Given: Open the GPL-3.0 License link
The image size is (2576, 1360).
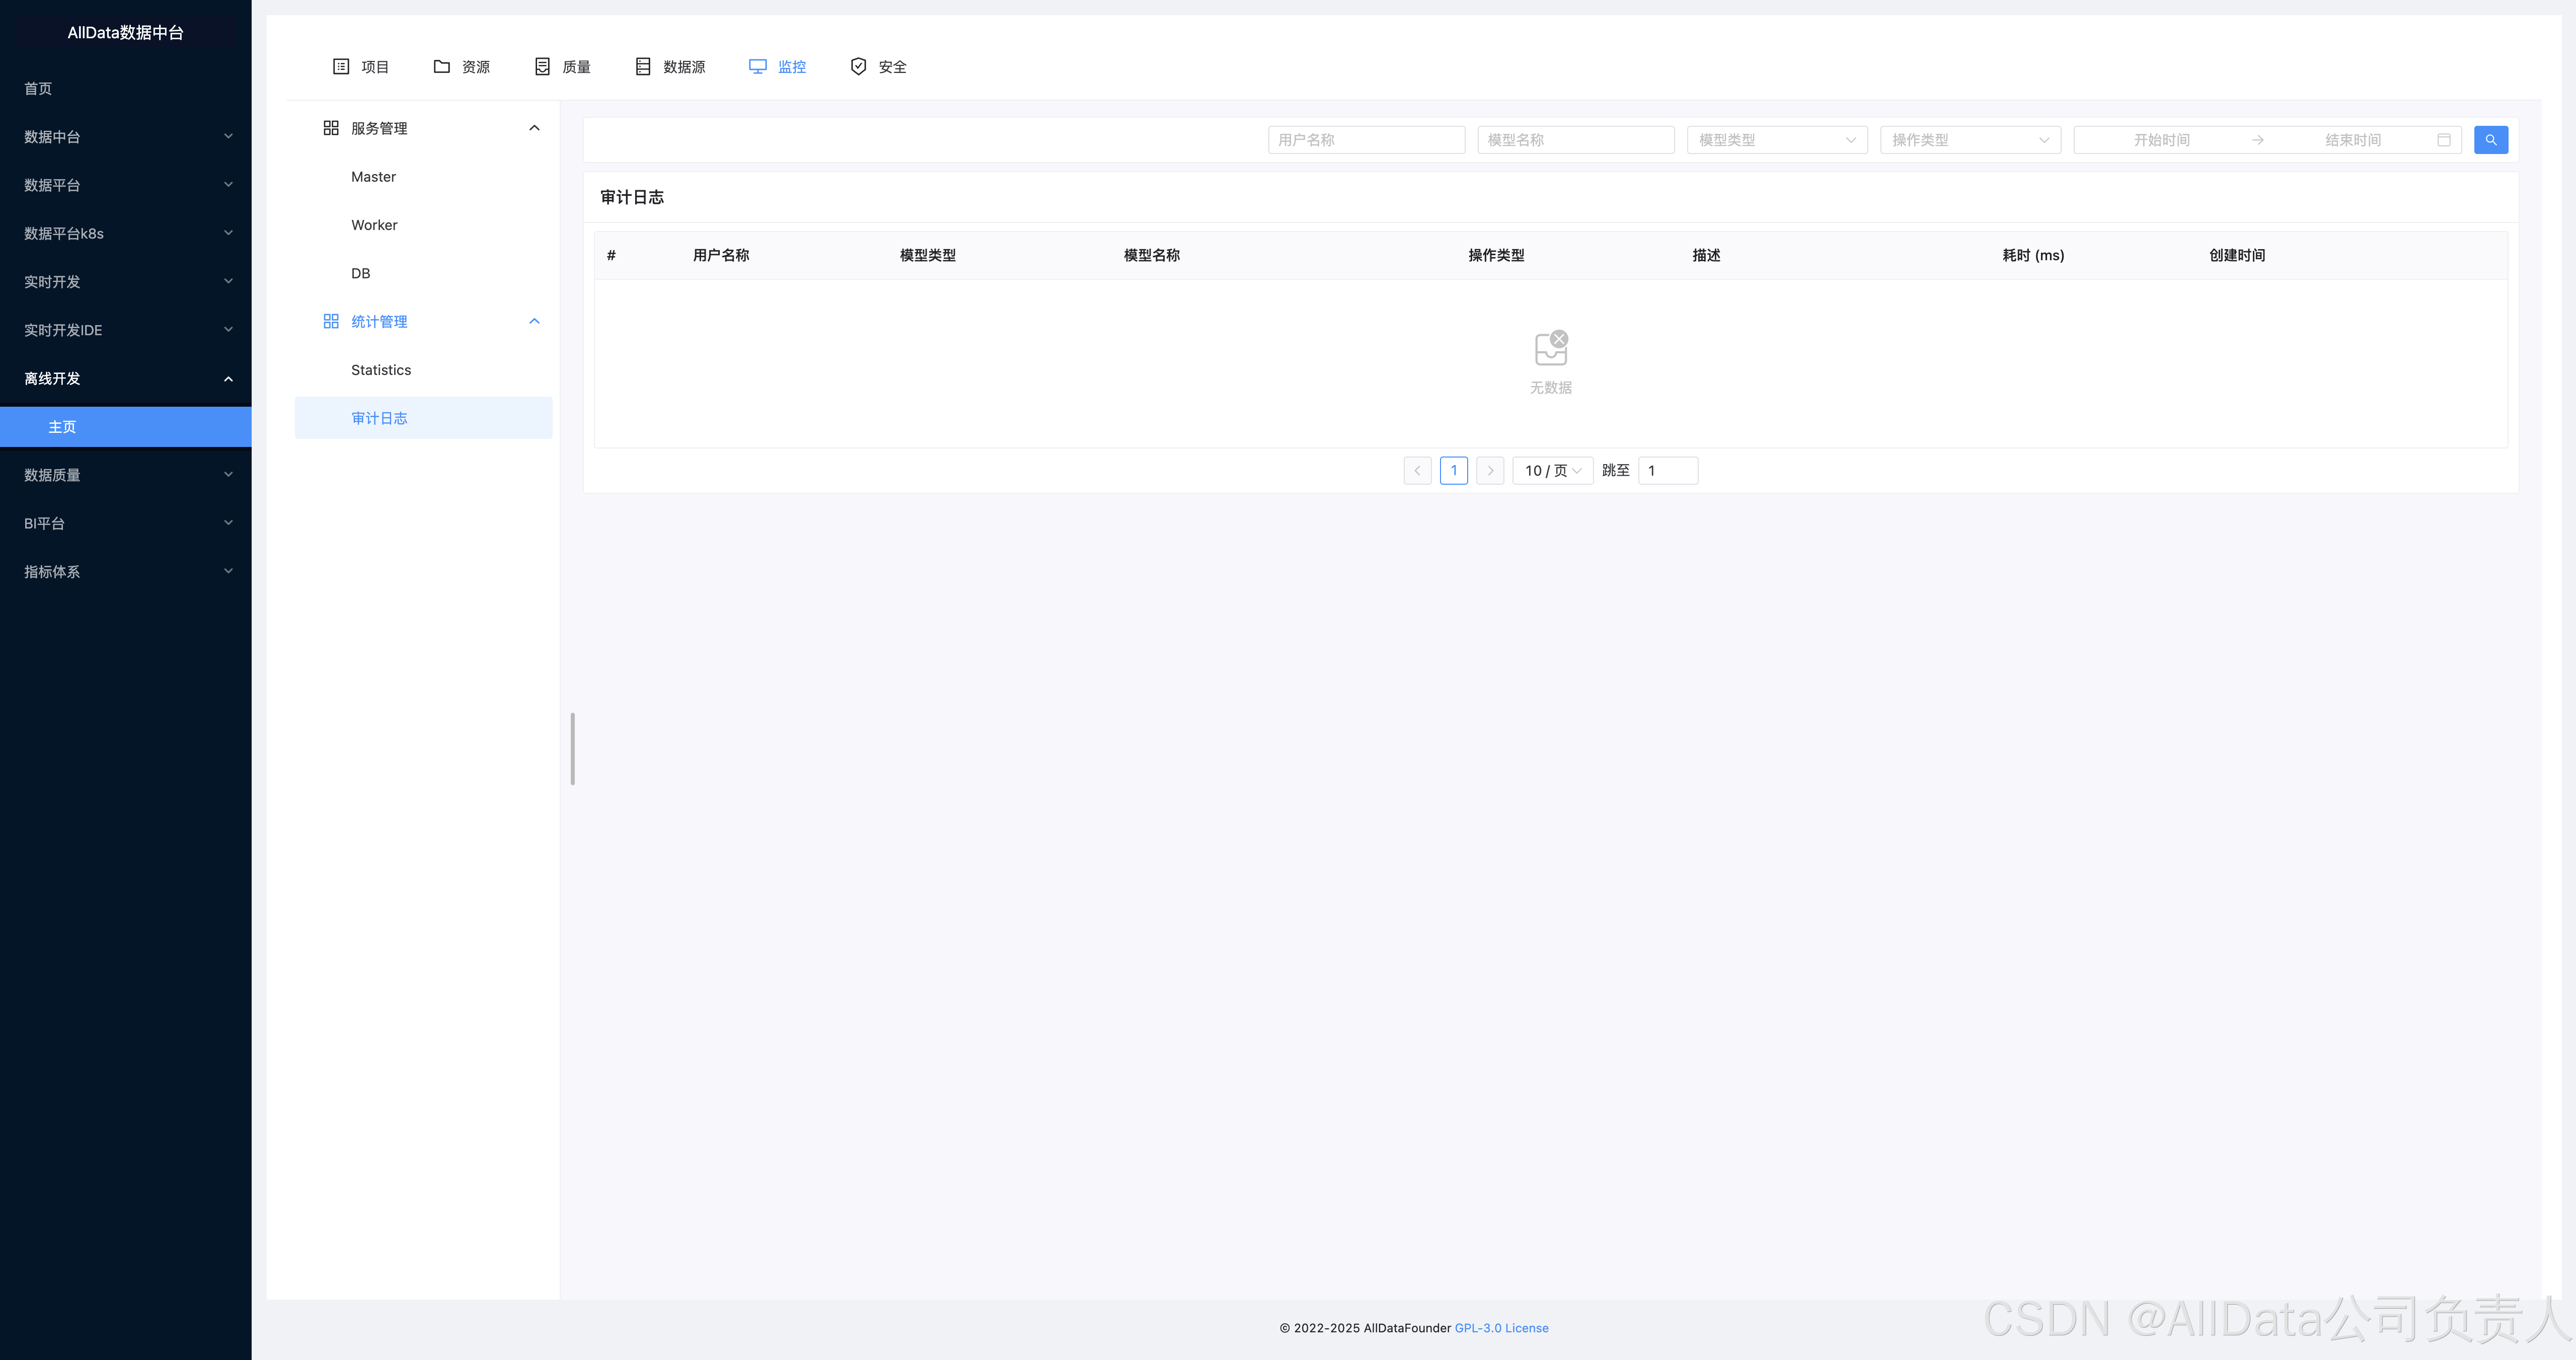Looking at the screenshot, I should click(1501, 1328).
